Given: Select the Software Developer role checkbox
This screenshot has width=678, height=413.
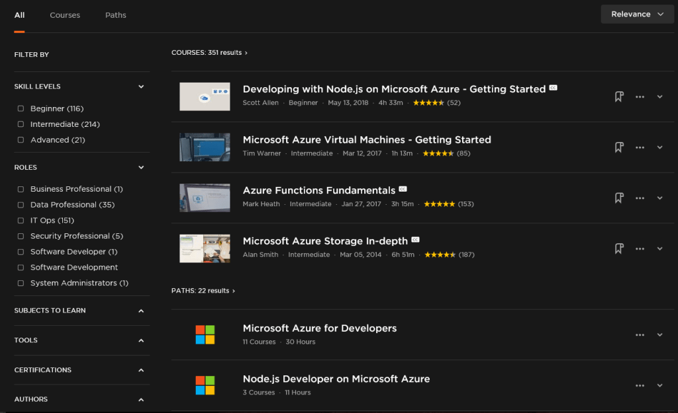Looking at the screenshot, I should pos(21,252).
